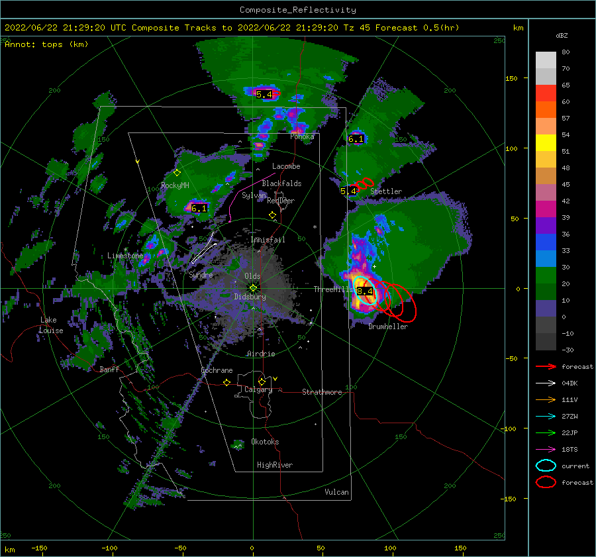
Task: Click the 5.4 storm top north of Ponoka
Action: [264, 94]
